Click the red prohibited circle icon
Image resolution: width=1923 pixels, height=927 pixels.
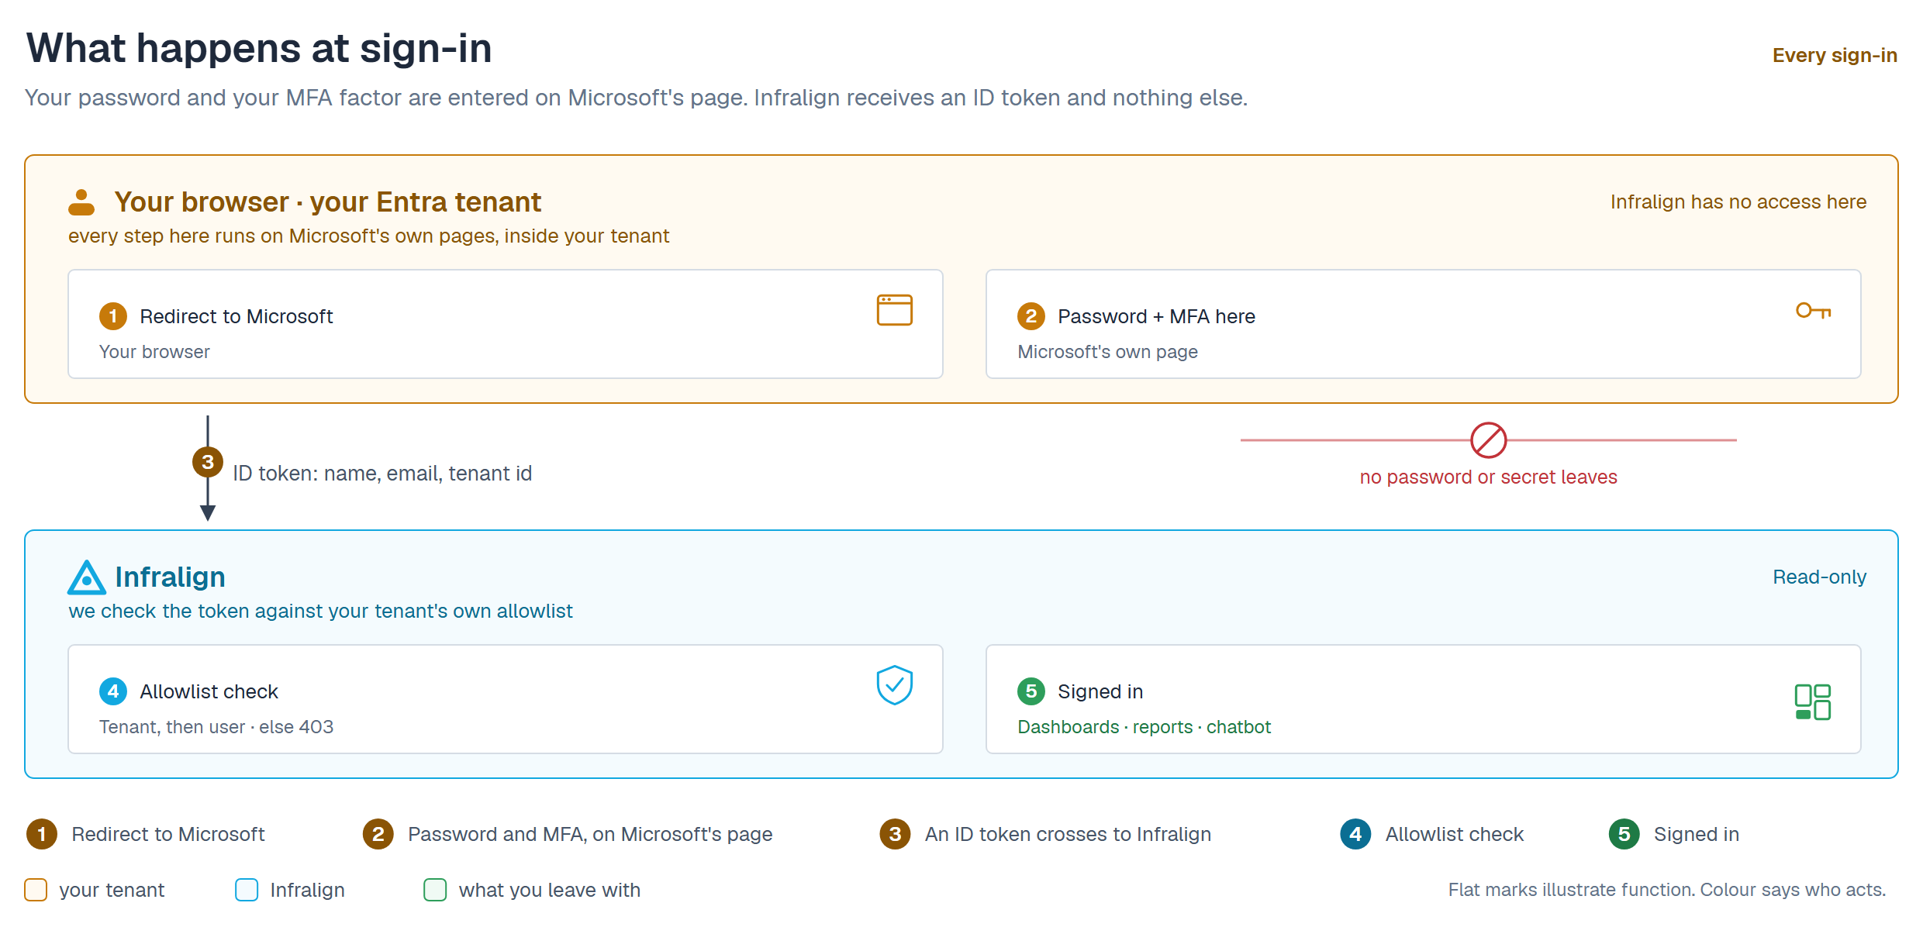pos(1488,440)
